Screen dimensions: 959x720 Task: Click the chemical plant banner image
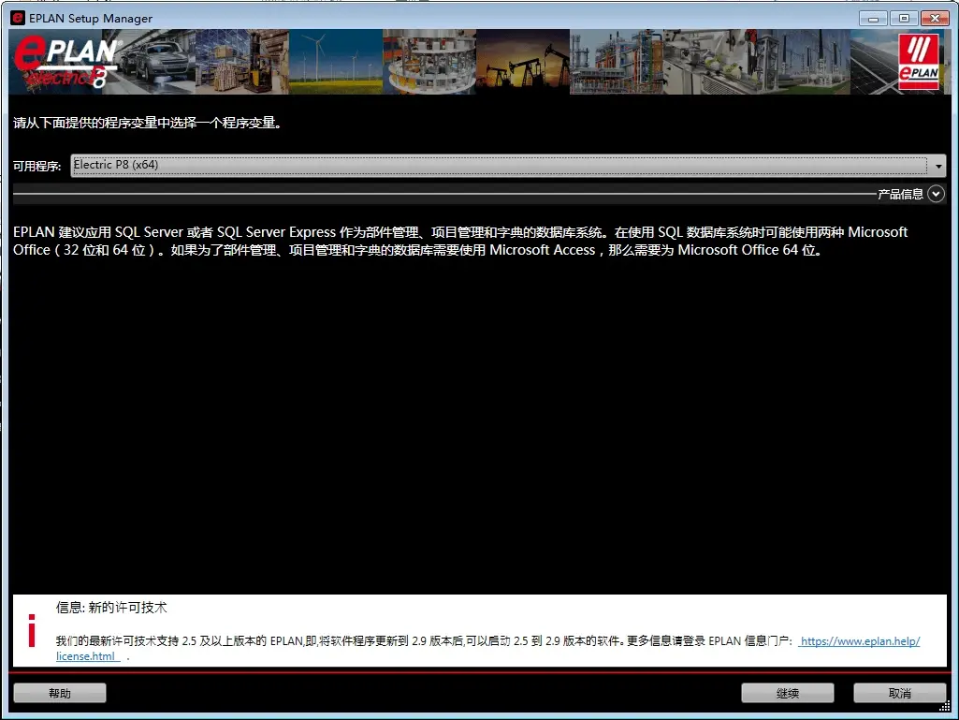(617, 62)
